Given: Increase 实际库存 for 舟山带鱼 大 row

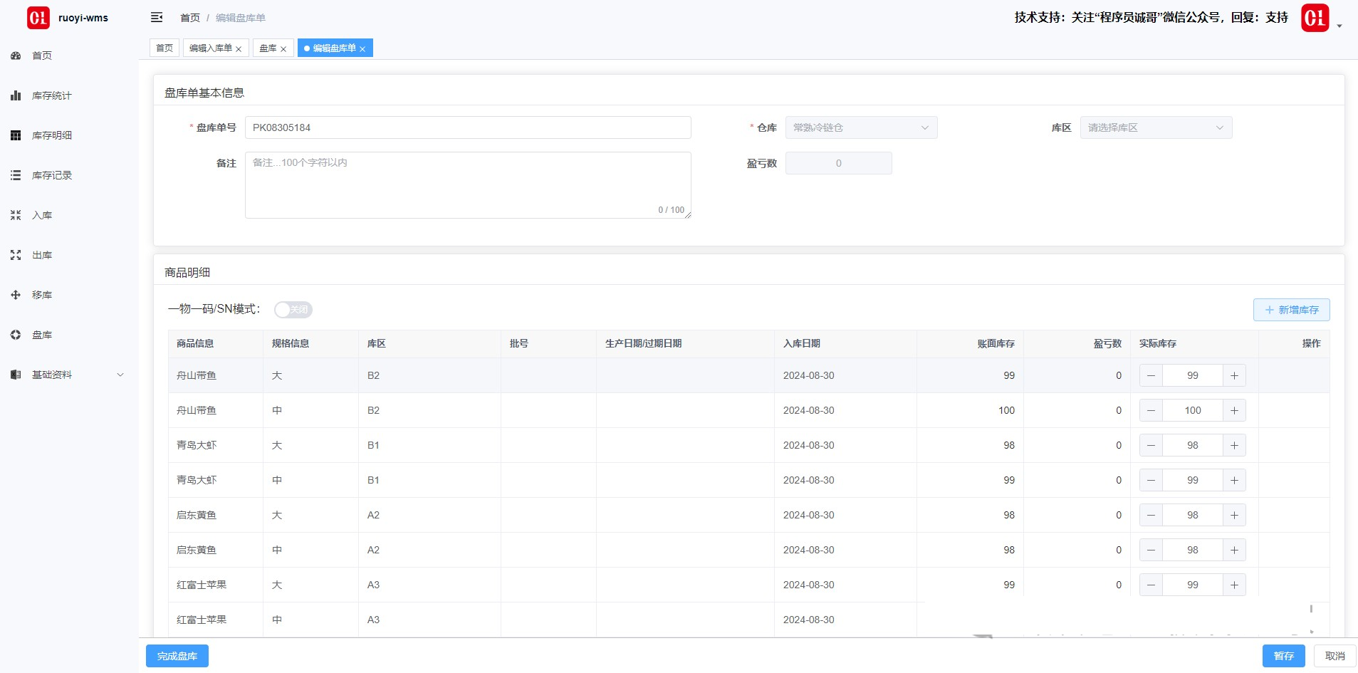Looking at the screenshot, I should point(1234,375).
